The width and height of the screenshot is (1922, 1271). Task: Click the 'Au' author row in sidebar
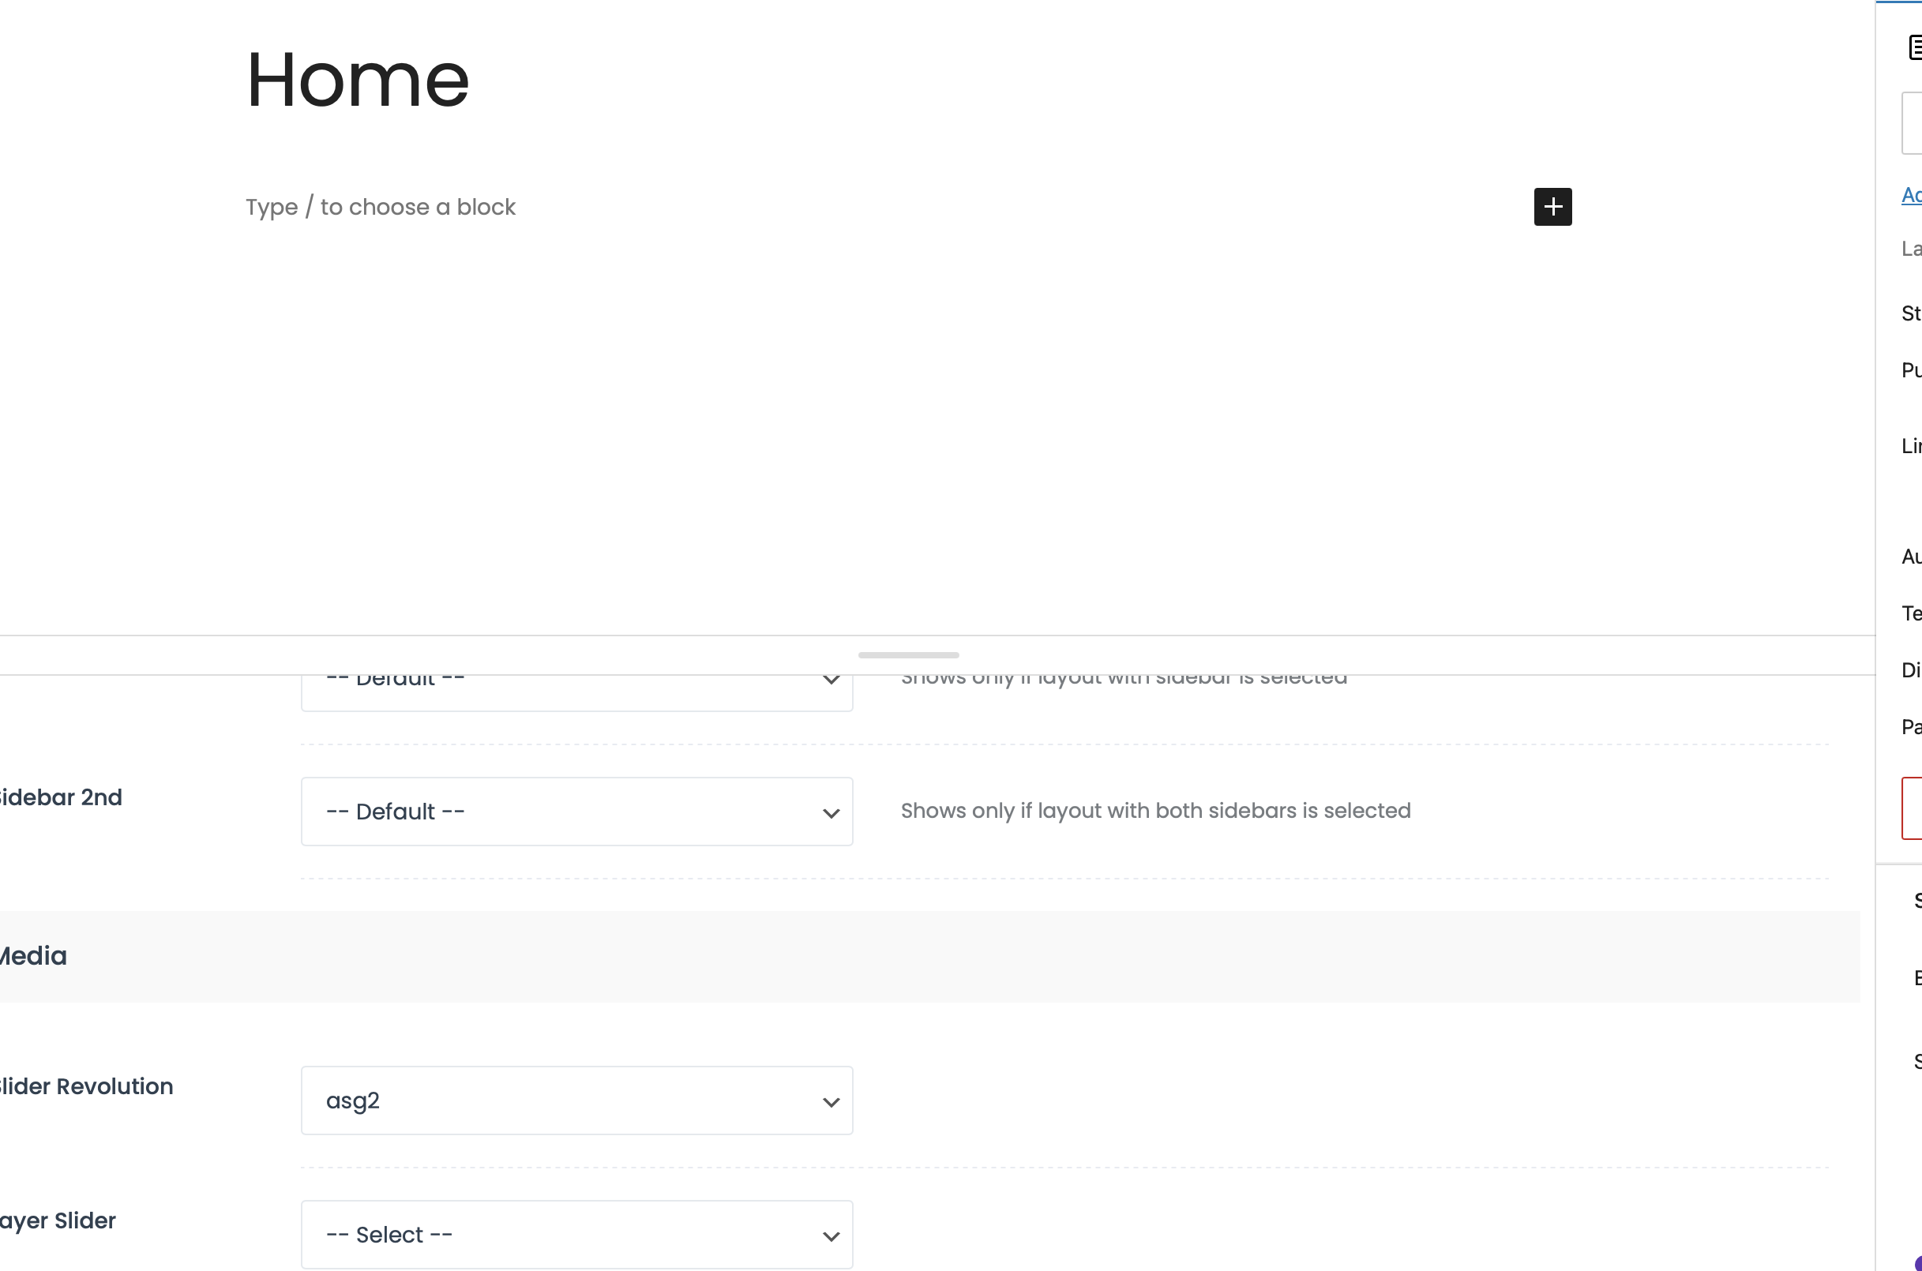1911,556
